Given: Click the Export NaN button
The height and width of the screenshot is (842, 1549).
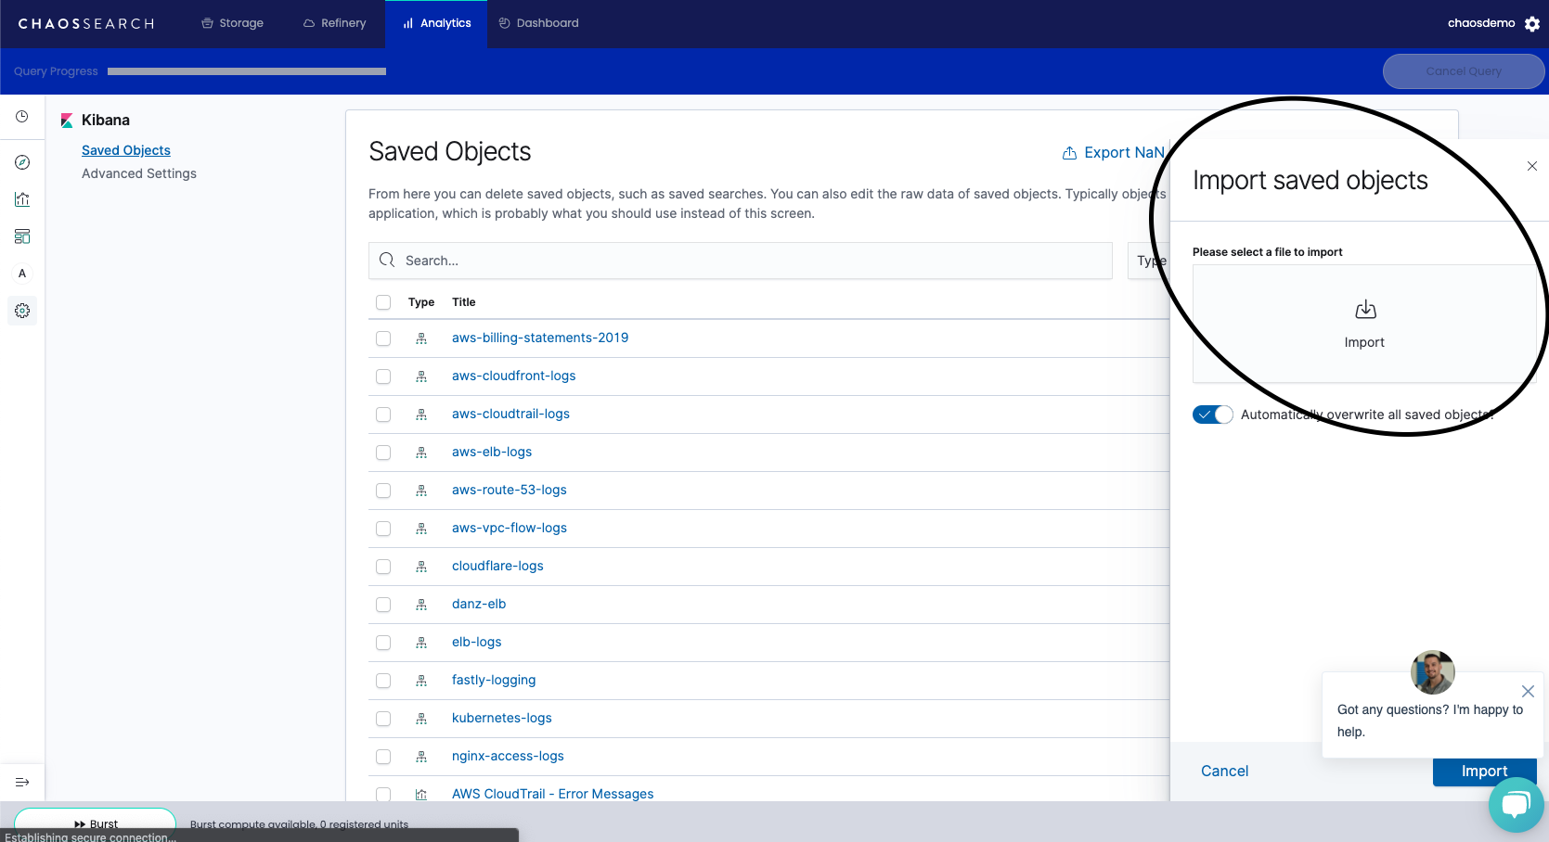Looking at the screenshot, I should (1113, 152).
